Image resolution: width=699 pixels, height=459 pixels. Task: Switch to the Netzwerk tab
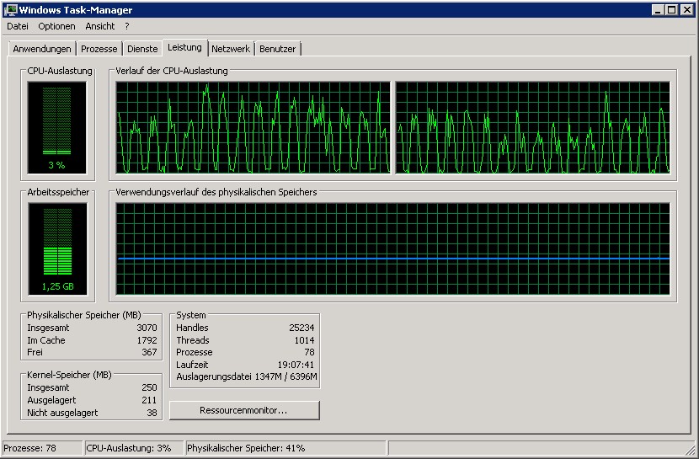pos(231,49)
